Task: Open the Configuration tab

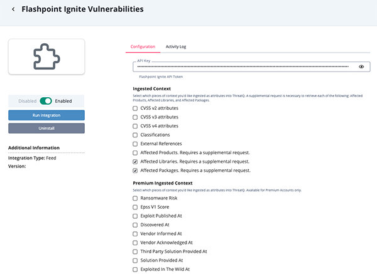Action: coord(143,46)
